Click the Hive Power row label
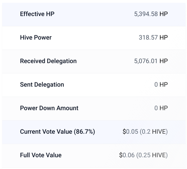The image size is (187, 169). point(36,37)
